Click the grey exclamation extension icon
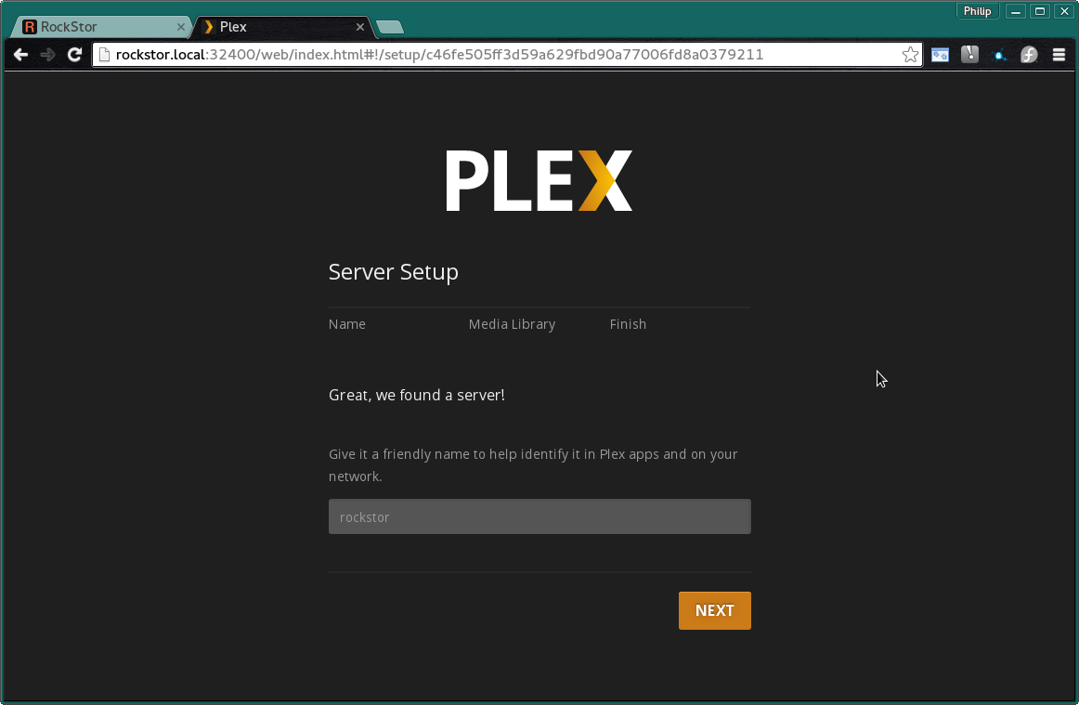1079x705 pixels. (x=969, y=55)
